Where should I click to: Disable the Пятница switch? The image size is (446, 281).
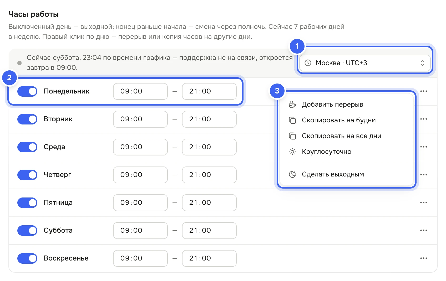(x=27, y=203)
